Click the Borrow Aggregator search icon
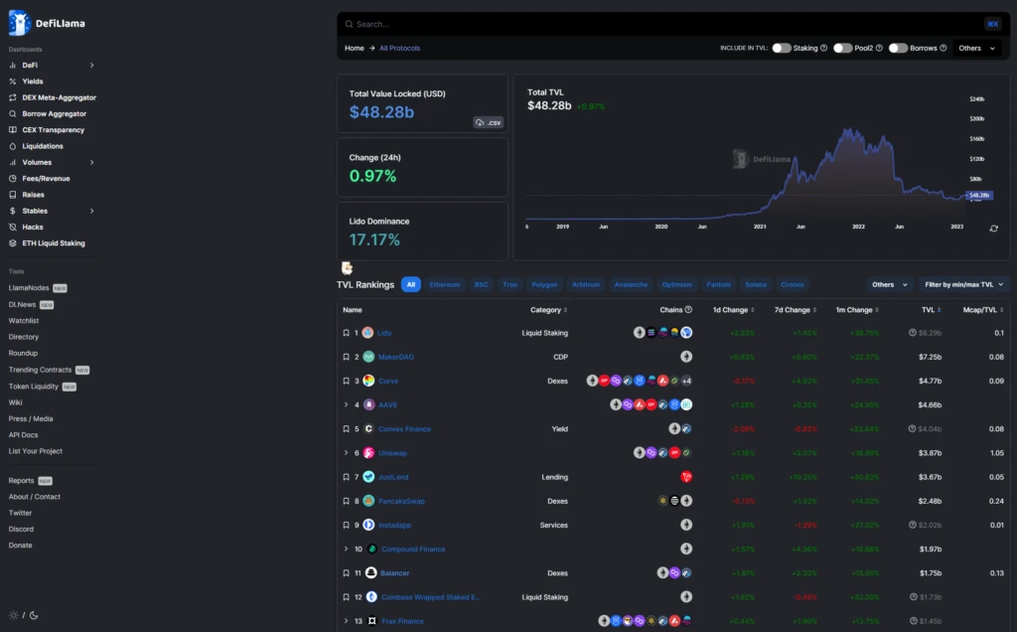The image size is (1017, 632). tap(12, 113)
